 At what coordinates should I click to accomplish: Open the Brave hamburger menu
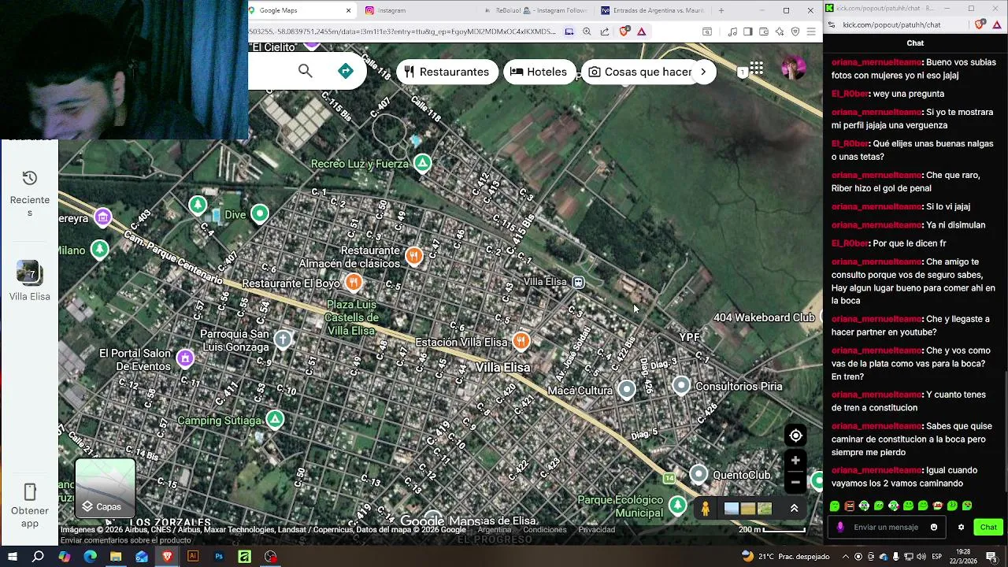pyautogui.click(x=811, y=31)
